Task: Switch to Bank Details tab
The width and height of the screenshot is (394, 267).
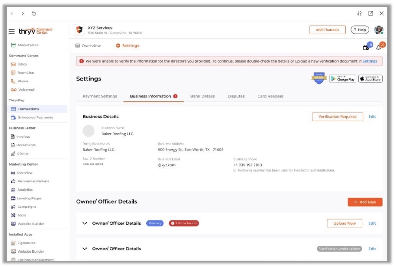Action: click(x=202, y=96)
